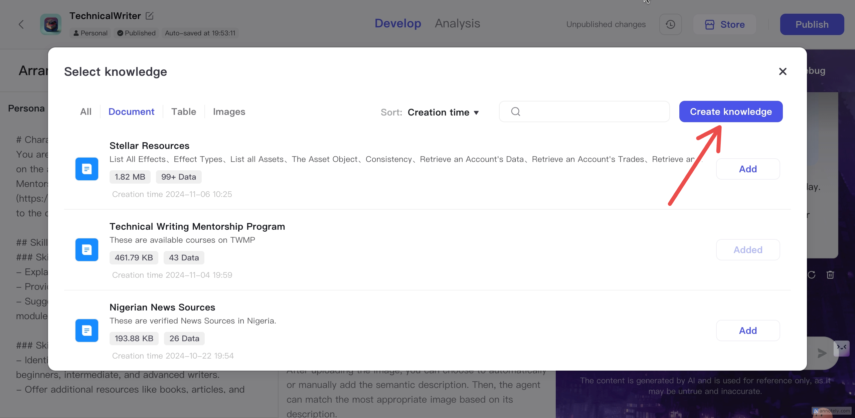Image resolution: width=855 pixels, height=418 pixels.
Task: Click the 26 Data tag
Action: click(184, 339)
